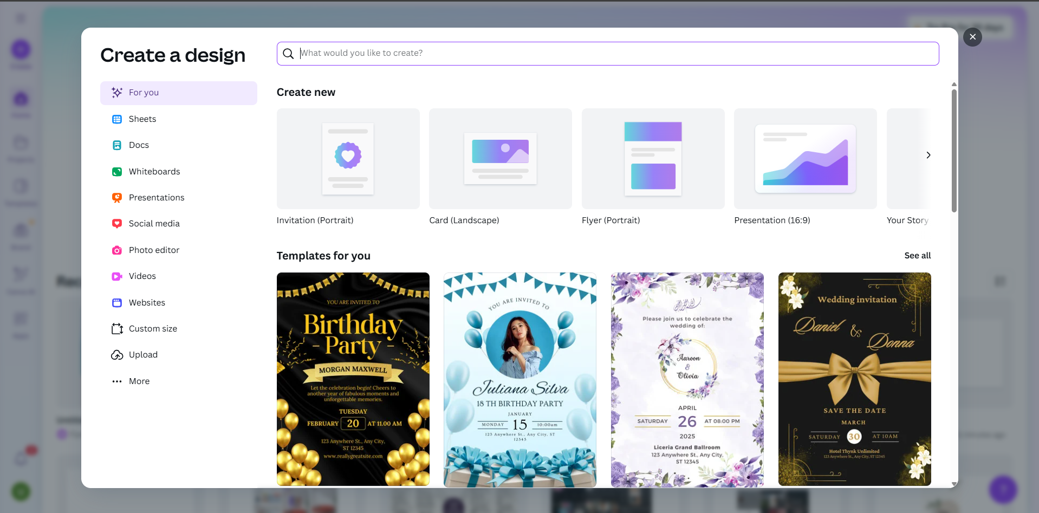Click the search magnifier icon
Image resolution: width=1039 pixels, height=513 pixels.
(288, 53)
